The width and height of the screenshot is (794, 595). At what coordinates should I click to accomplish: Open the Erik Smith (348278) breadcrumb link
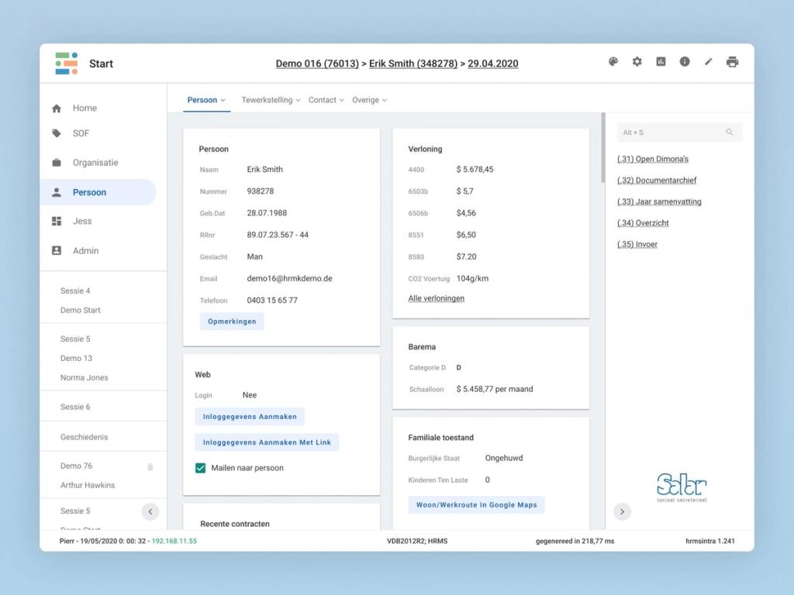(x=413, y=64)
